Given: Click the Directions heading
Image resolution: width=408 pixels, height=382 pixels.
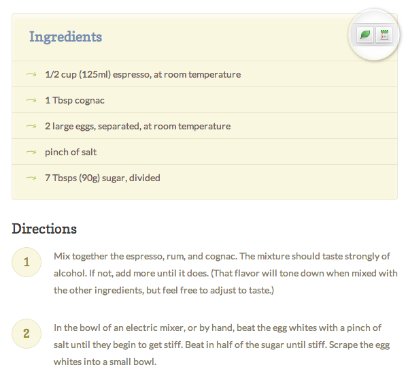Looking at the screenshot, I should (x=44, y=229).
